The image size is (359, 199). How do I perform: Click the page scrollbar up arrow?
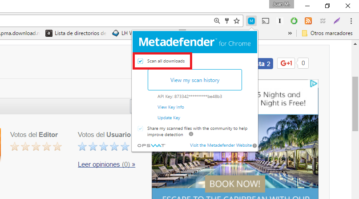[355, 44]
